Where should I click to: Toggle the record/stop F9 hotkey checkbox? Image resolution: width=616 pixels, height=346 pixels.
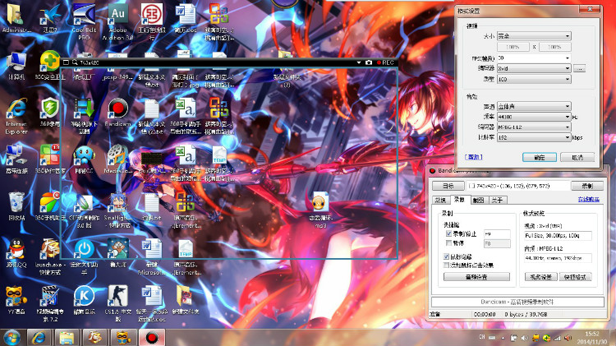tap(448, 233)
